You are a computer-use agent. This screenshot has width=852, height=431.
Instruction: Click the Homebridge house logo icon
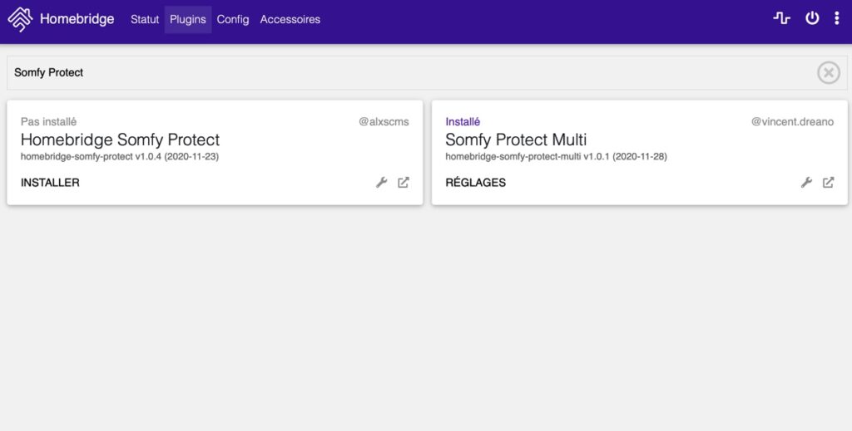[20, 20]
